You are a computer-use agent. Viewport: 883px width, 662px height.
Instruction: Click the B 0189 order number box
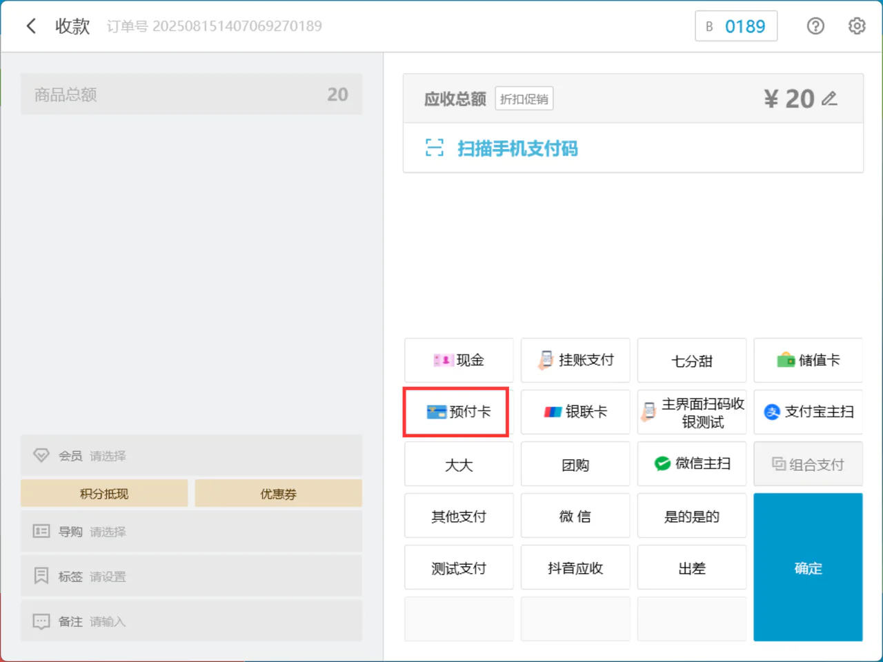point(736,26)
